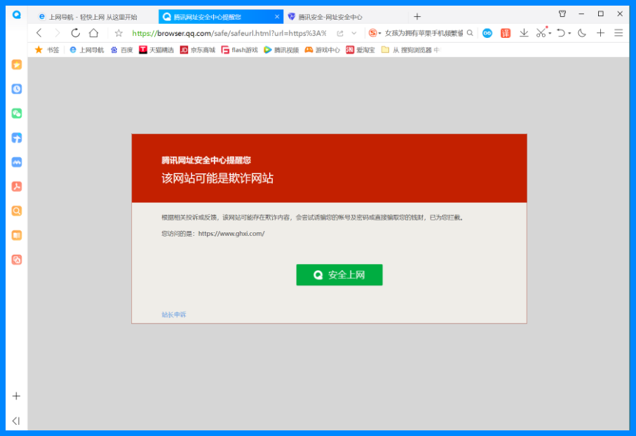Capture a screenshot with the scissors tool
Image resolution: width=636 pixels, height=436 pixels.
[540, 33]
